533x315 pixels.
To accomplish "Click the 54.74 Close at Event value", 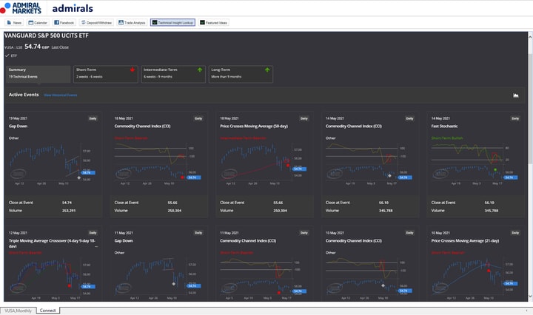I will (x=67, y=203).
